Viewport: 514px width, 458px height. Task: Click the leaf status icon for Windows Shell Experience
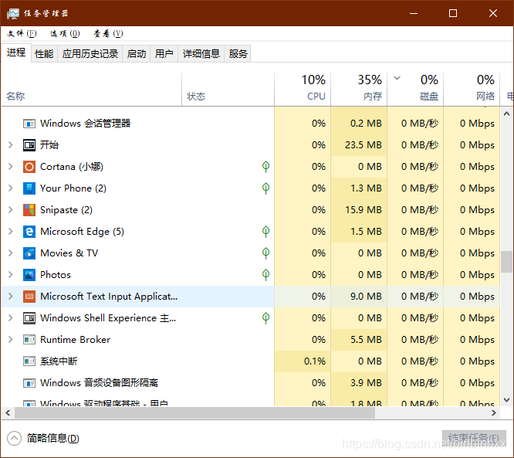coord(265,318)
